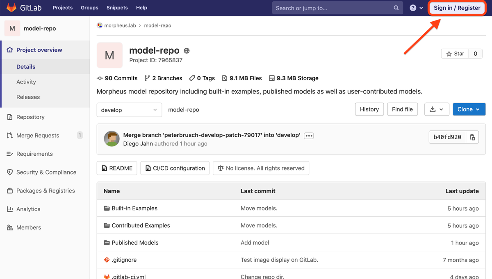This screenshot has width=492, height=279.
Task: Open the README file button
Action: point(117,168)
